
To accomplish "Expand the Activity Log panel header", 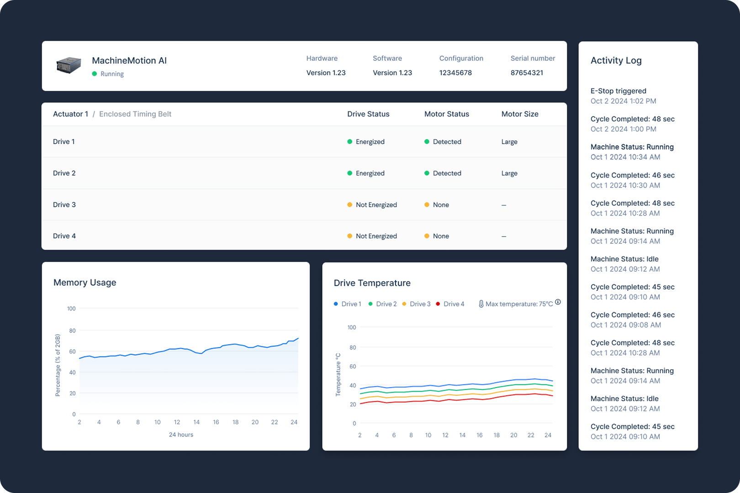I will pos(616,60).
